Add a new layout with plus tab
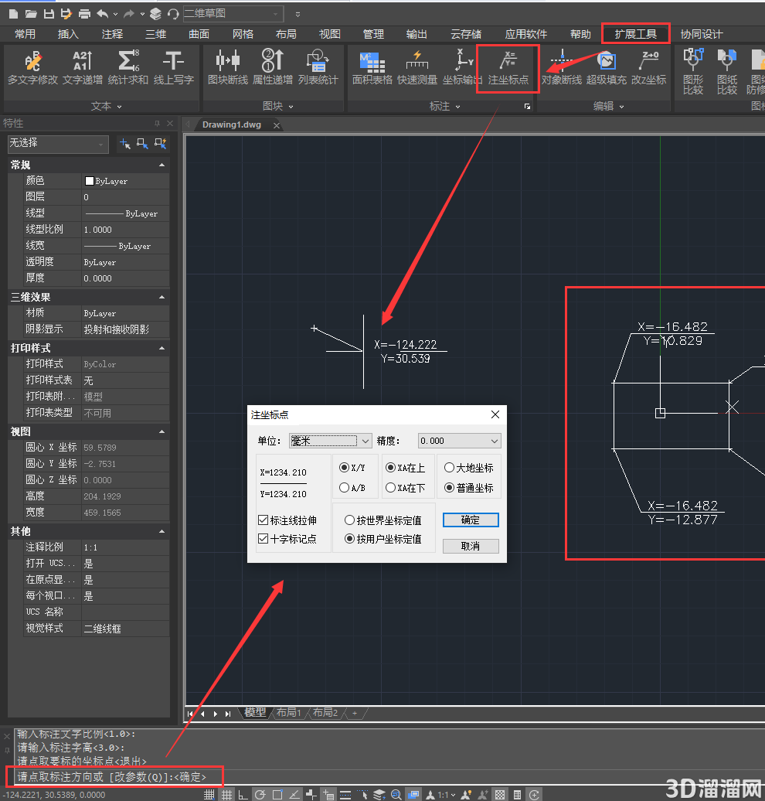 (355, 713)
